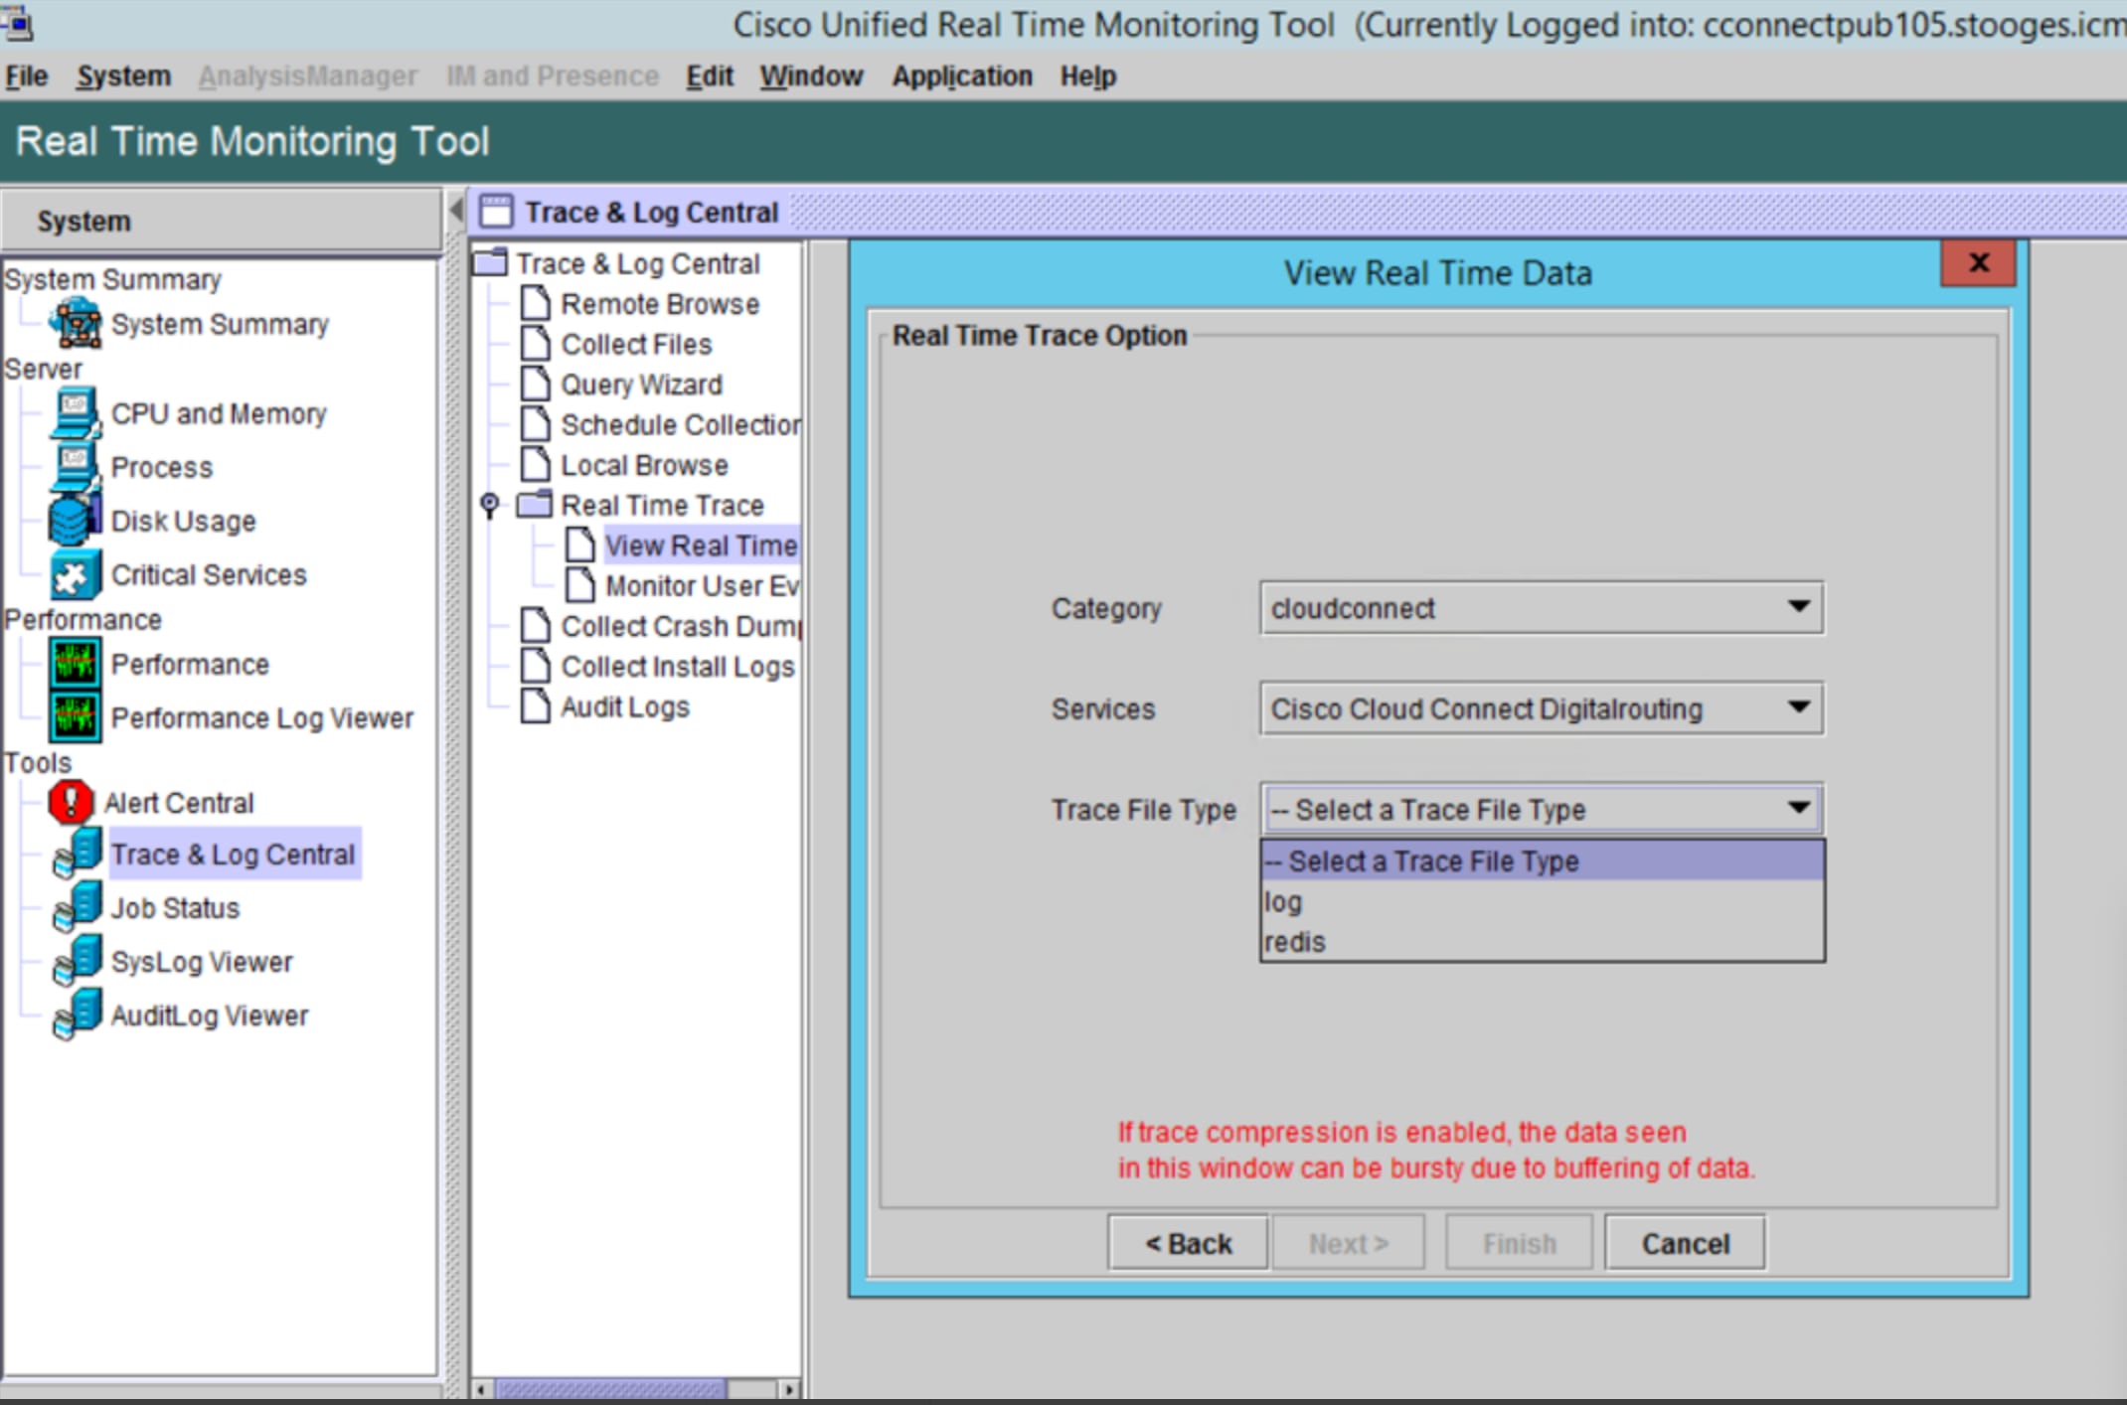Click the Audit Logs document icon

pyautogui.click(x=536, y=706)
